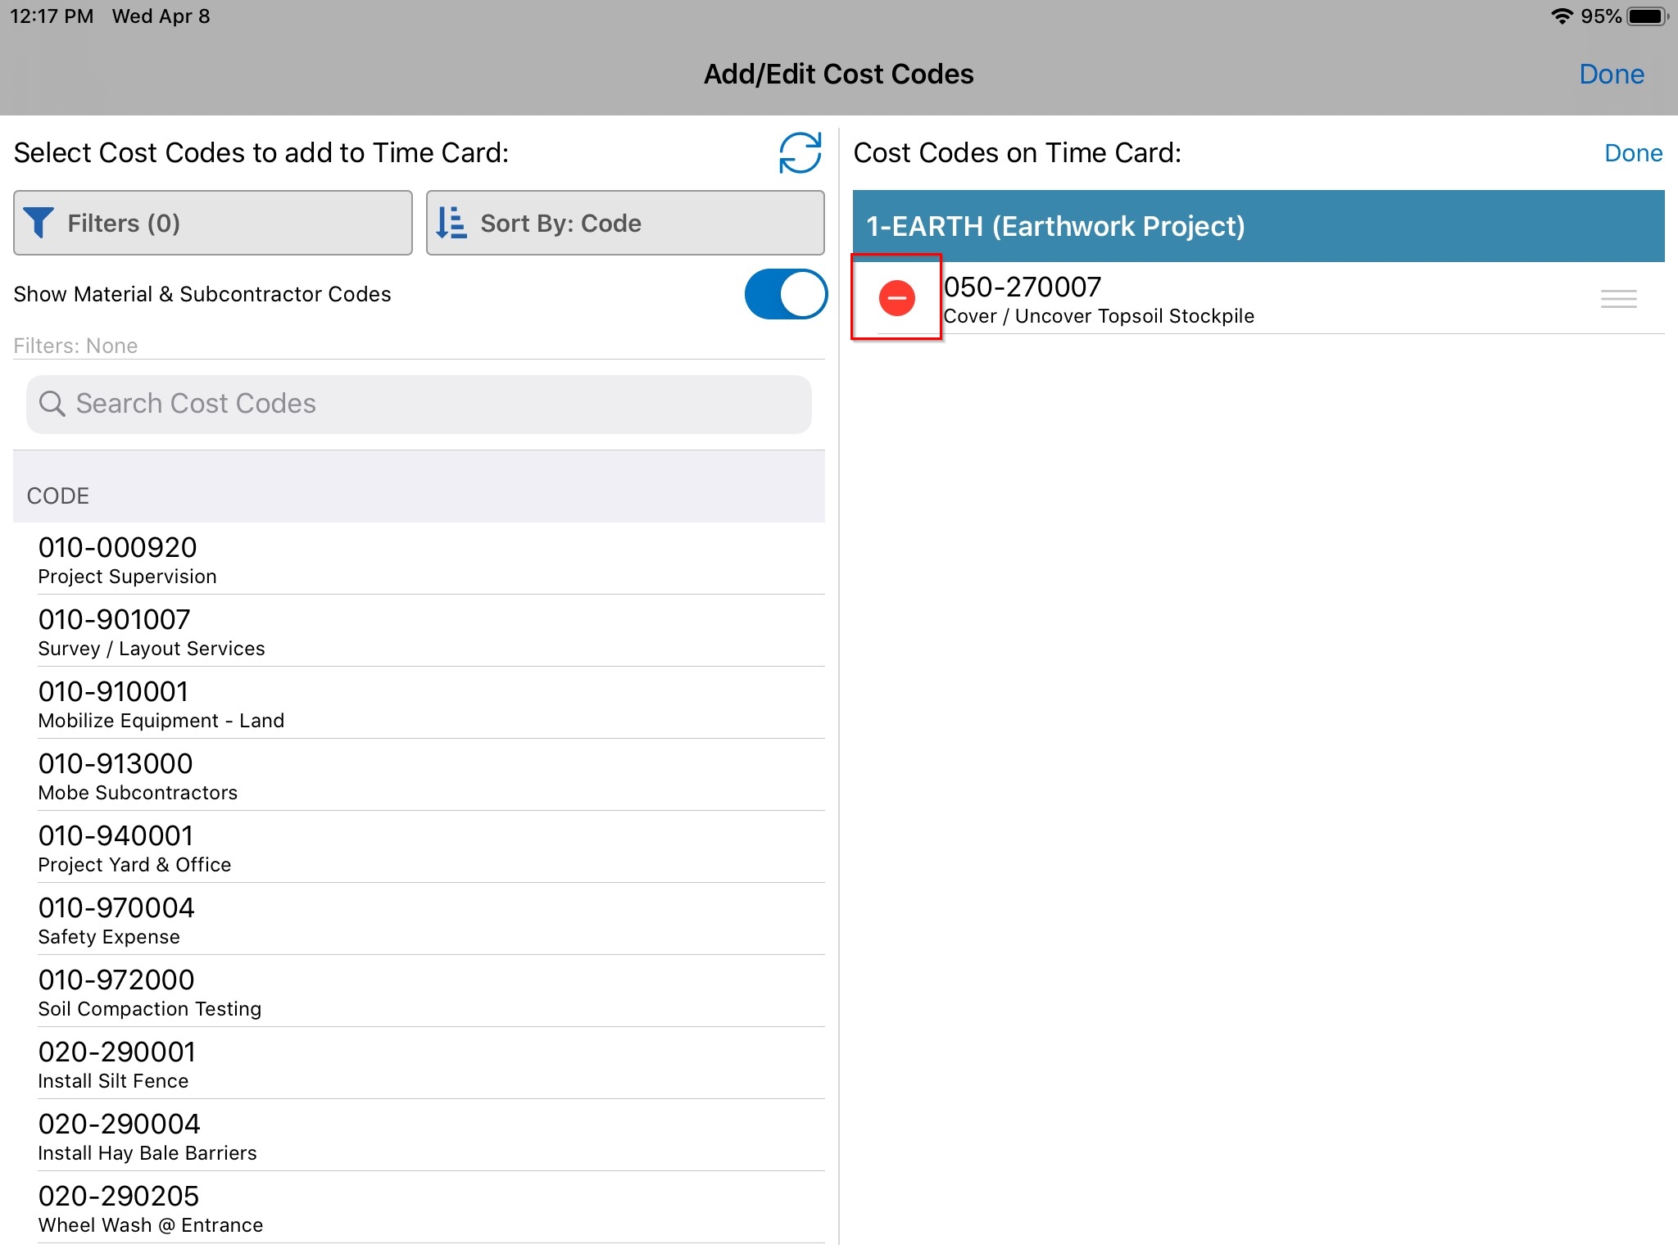Tap Done beside Cost Codes on Time Card
The height and width of the screenshot is (1258, 1678).
(1632, 153)
